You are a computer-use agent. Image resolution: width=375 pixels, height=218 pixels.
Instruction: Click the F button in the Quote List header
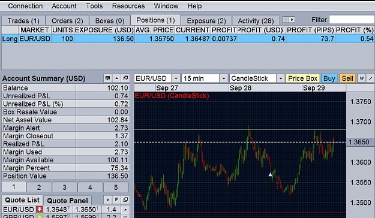click(x=116, y=199)
